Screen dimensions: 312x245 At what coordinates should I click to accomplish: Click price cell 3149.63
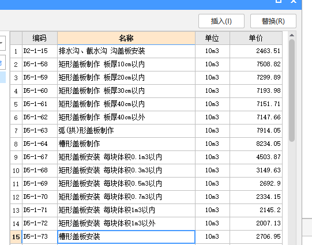(x=256, y=171)
